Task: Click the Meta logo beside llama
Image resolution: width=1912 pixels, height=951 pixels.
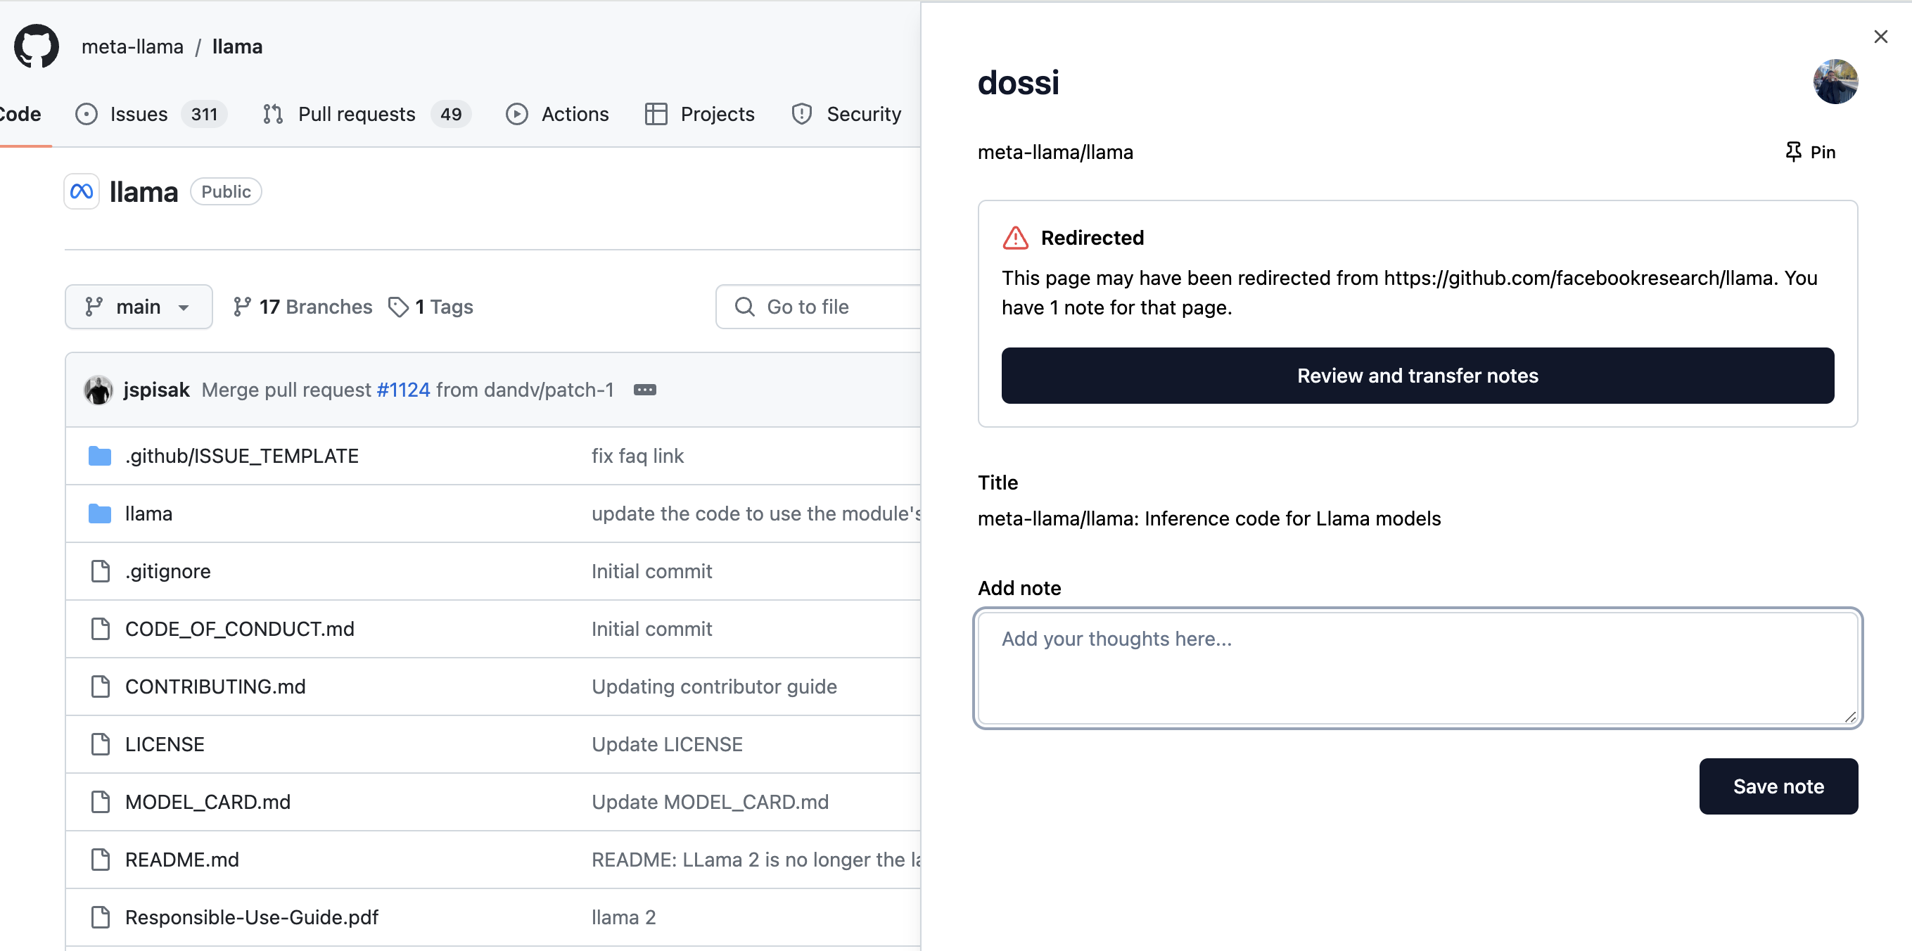Action: (x=82, y=191)
